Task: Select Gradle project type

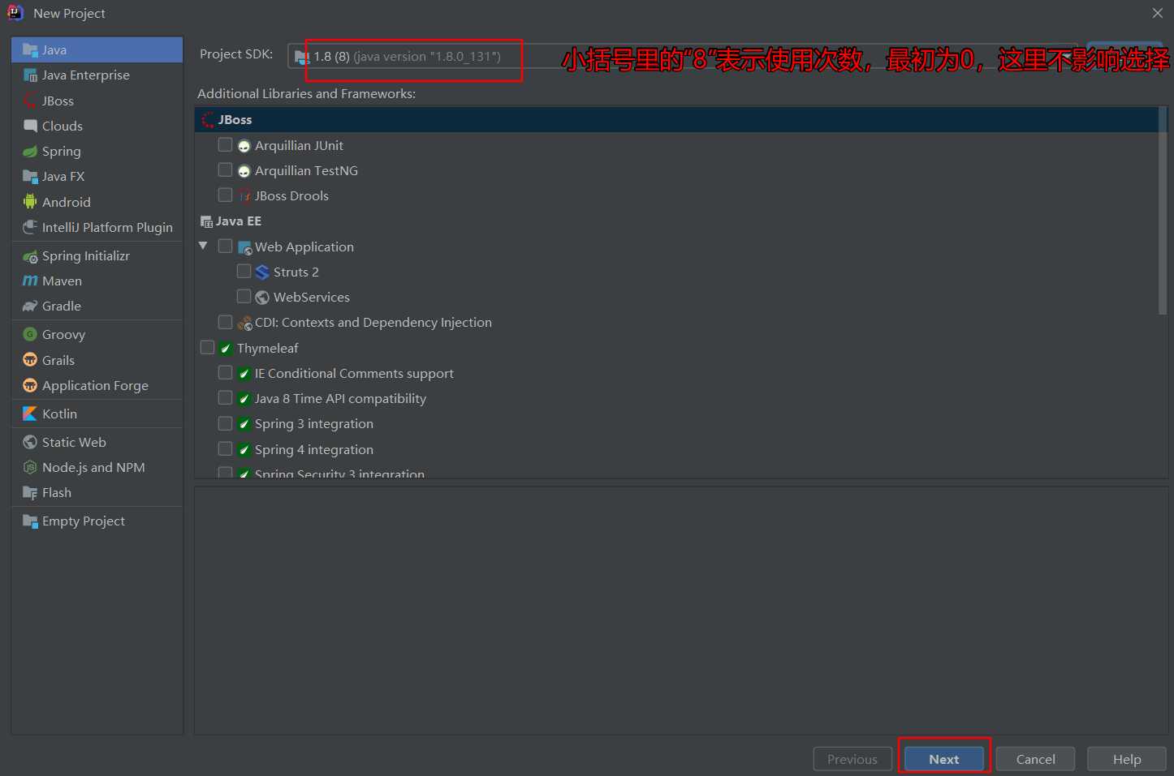Action: pyautogui.click(x=97, y=306)
